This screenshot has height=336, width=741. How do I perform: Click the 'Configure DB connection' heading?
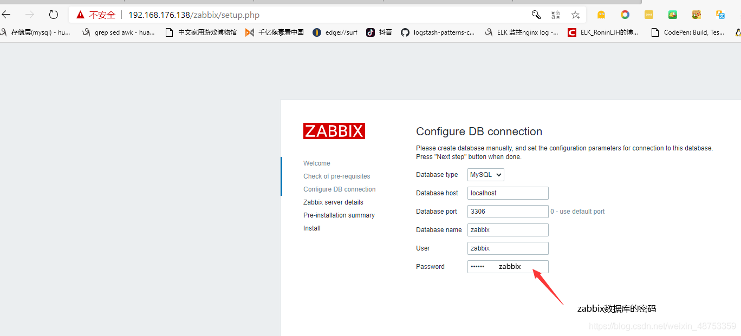(x=479, y=131)
